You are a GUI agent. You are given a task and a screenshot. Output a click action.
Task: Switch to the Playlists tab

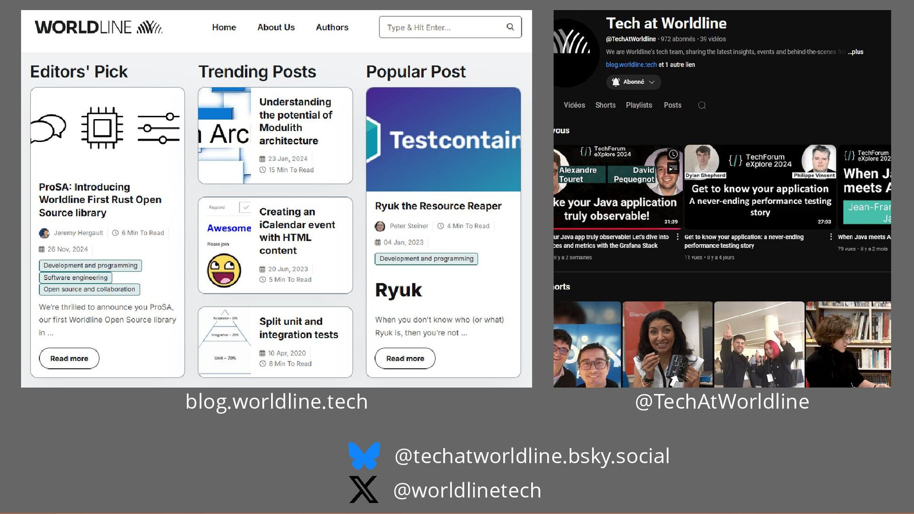(x=639, y=105)
